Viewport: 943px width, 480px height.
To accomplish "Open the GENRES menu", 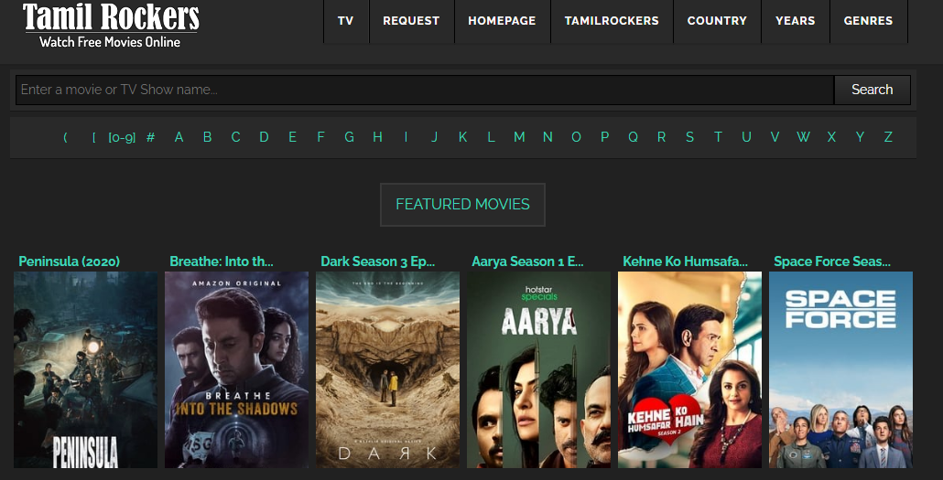I will pyautogui.click(x=869, y=21).
